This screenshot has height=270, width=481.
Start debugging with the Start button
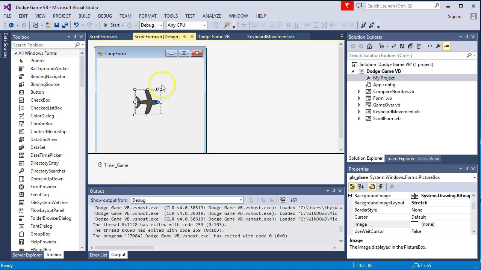(x=111, y=25)
